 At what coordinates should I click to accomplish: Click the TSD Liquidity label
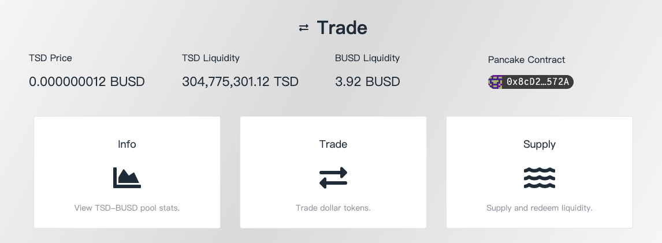pos(211,58)
